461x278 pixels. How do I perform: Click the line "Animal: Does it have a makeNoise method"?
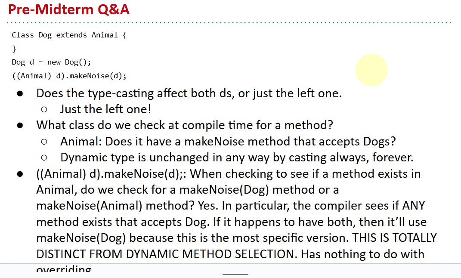228,141
